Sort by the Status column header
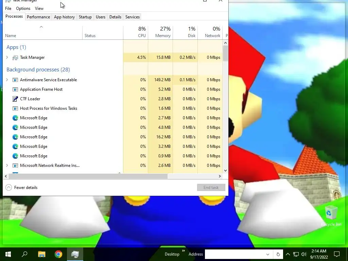Screen dimensions: 348x261 (x=103, y=33)
